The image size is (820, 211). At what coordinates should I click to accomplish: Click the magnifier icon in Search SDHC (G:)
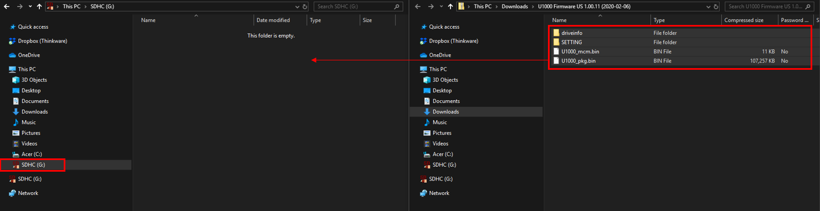coord(397,7)
